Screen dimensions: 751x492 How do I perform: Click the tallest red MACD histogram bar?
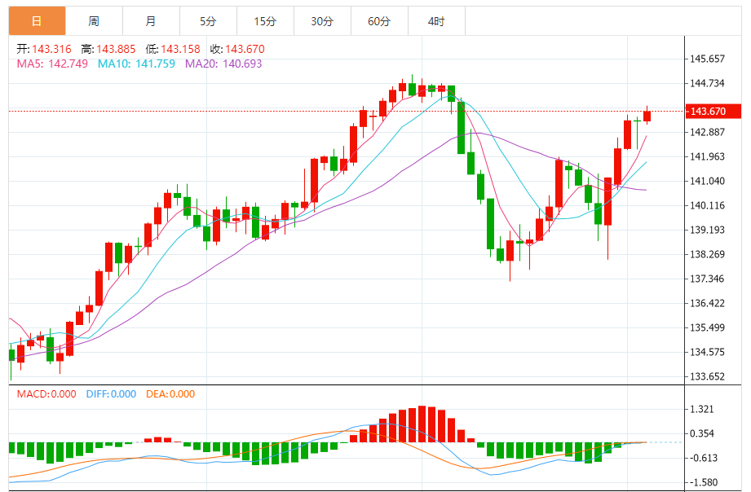[x=422, y=424]
